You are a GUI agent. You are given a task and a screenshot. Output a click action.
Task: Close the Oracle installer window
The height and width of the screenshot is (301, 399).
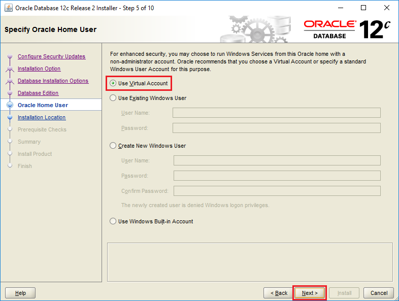(386, 8)
